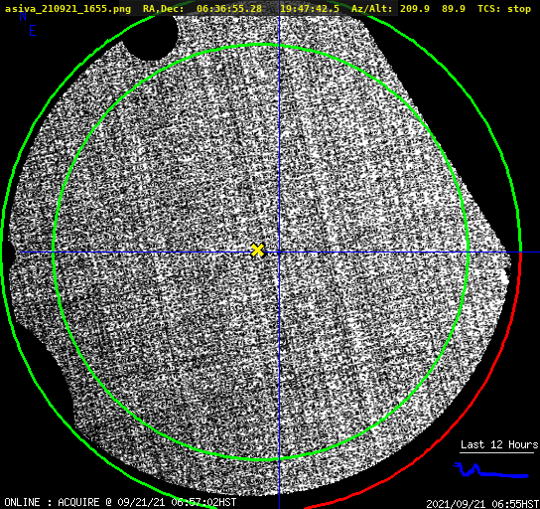This screenshot has width=540, height=509.
Task: Click the black circular mask near the top
Action: [151, 35]
